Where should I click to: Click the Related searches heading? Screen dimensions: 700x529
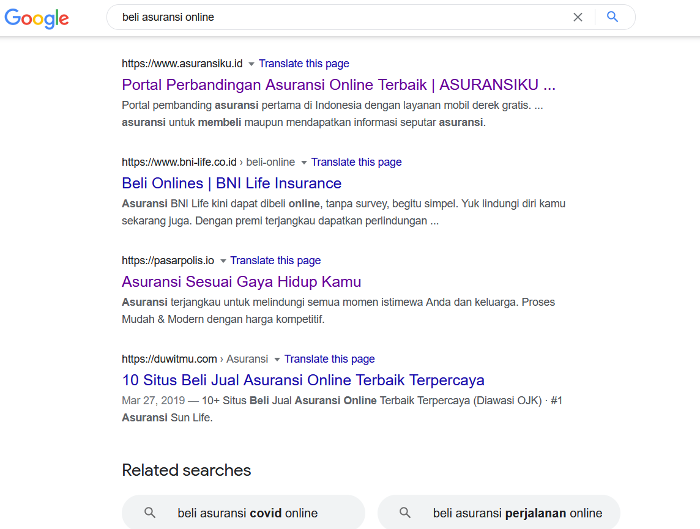tap(186, 470)
